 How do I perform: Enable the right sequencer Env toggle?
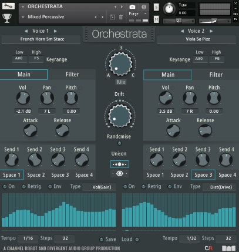click(x=170, y=187)
